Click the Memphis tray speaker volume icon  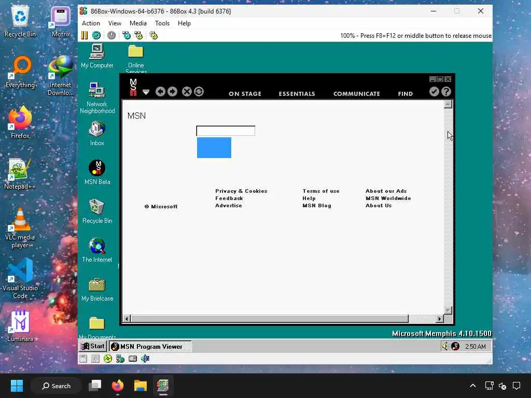pos(445,346)
